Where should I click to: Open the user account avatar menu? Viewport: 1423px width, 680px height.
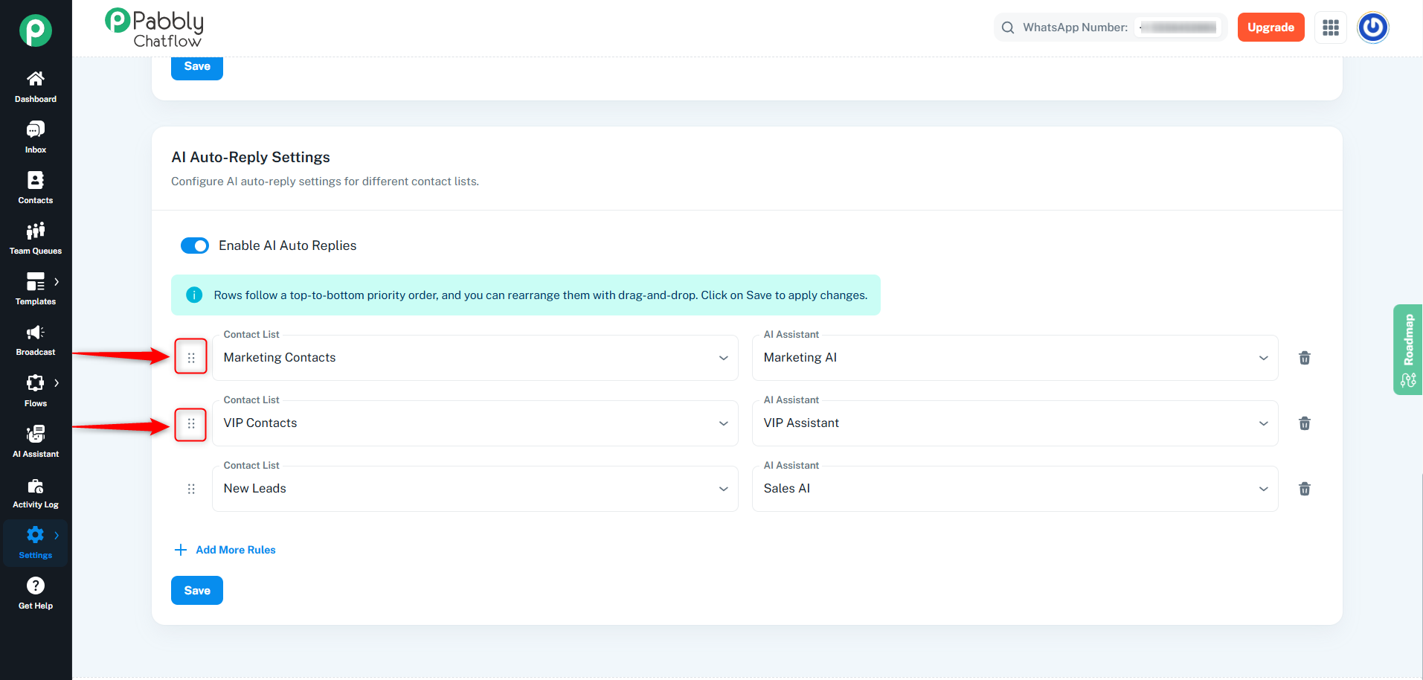click(x=1373, y=28)
